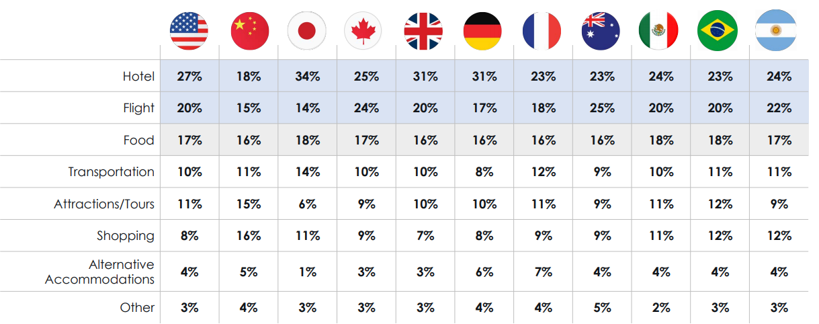The height and width of the screenshot is (324, 819).
Task: Click the Flight row label
Action: click(x=138, y=108)
